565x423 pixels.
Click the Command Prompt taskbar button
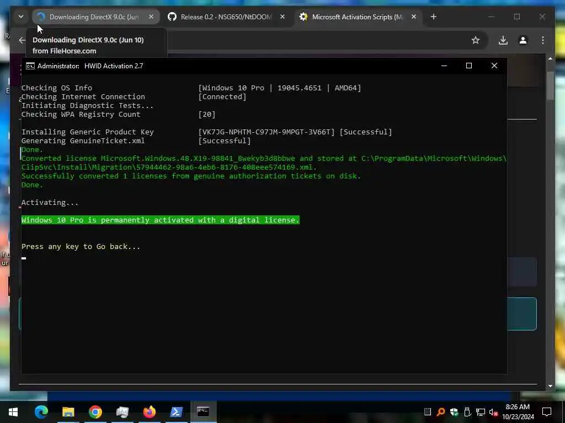pos(203,412)
